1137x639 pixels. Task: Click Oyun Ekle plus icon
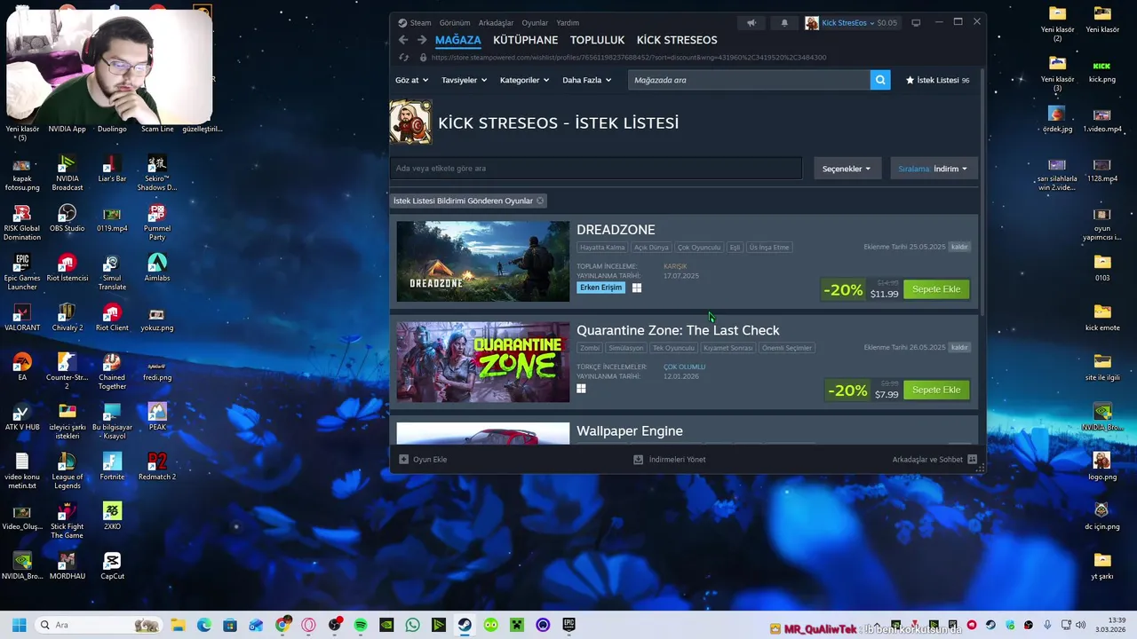pyautogui.click(x=404, y=460)
